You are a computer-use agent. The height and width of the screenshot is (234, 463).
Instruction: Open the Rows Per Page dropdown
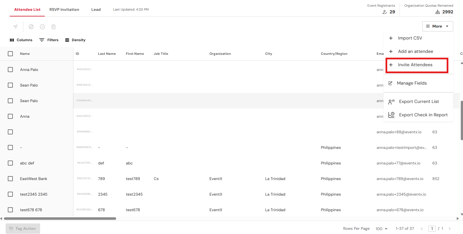(381, 229)
